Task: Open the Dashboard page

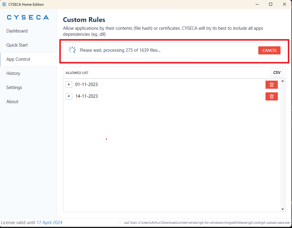Action: pos(17,31)
